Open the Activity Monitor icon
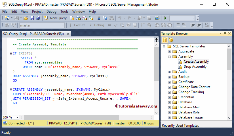 (x=157, y=18)
